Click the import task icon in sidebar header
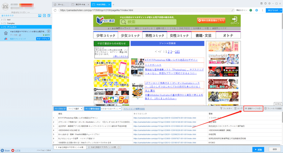This screenshot has height=153, width=283. [40, 16]
